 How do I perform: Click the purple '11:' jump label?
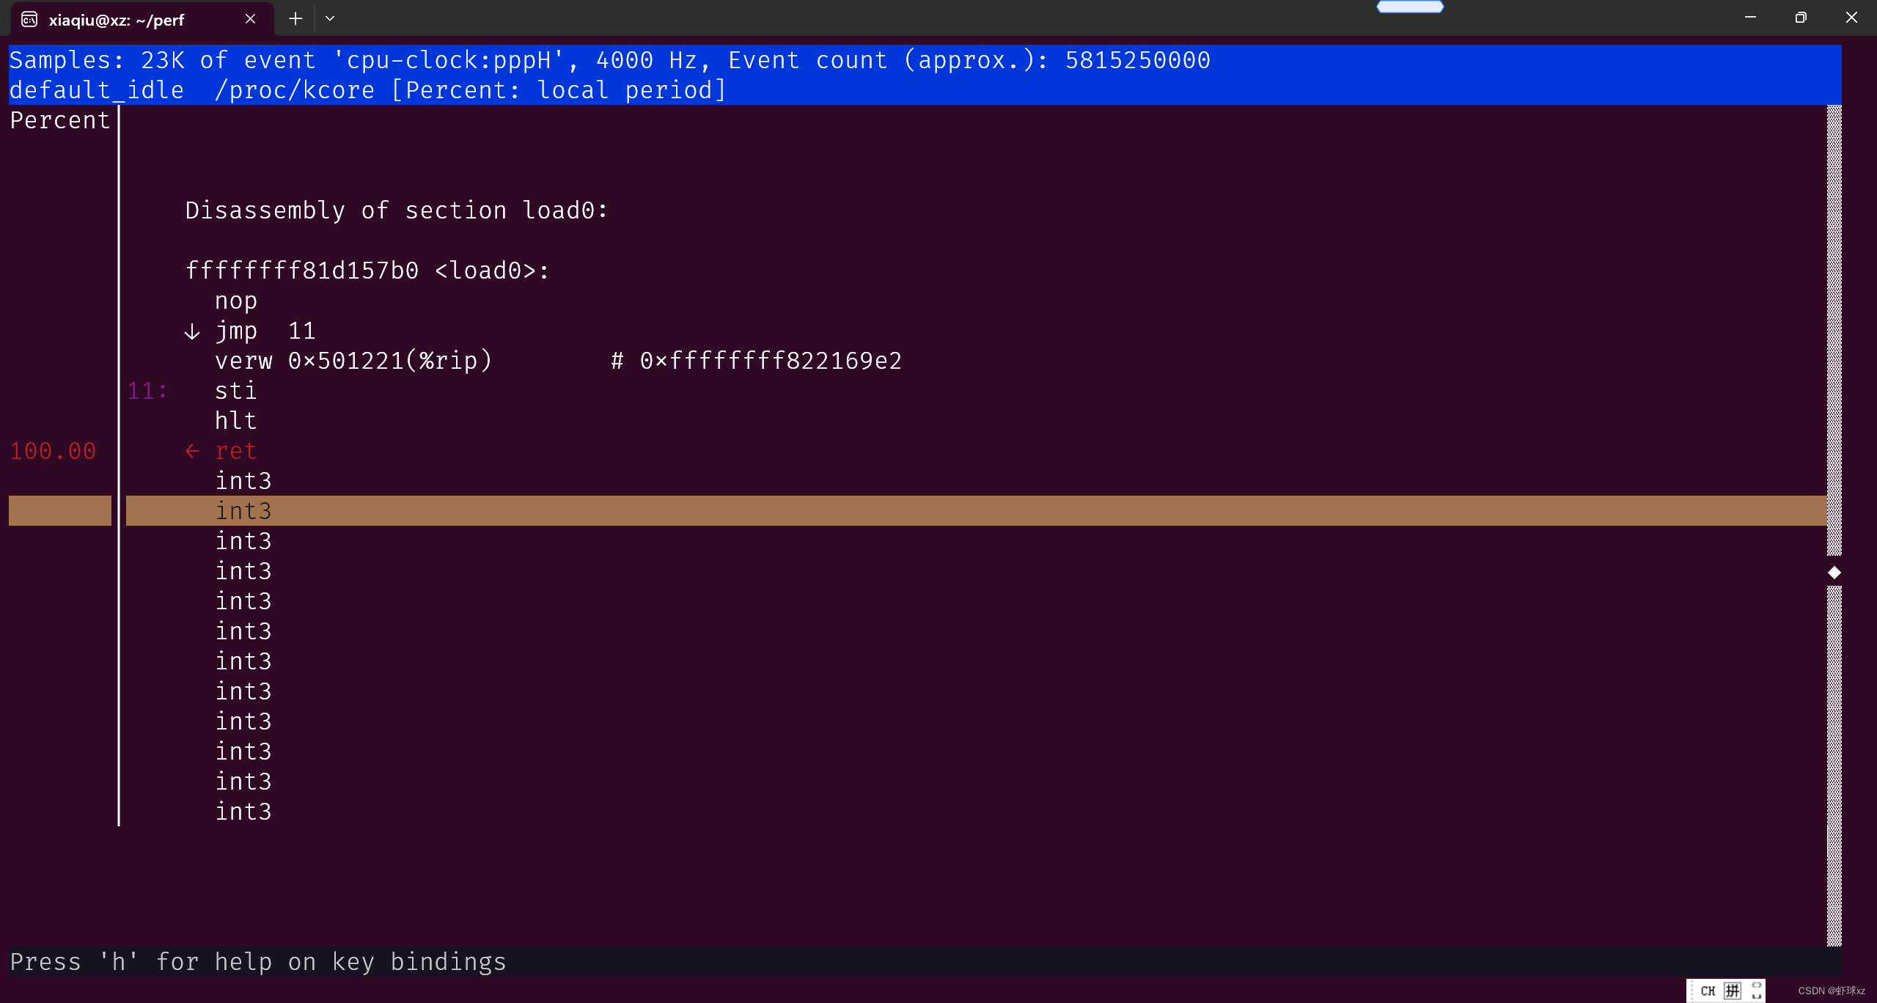click(x=147, y=391)
